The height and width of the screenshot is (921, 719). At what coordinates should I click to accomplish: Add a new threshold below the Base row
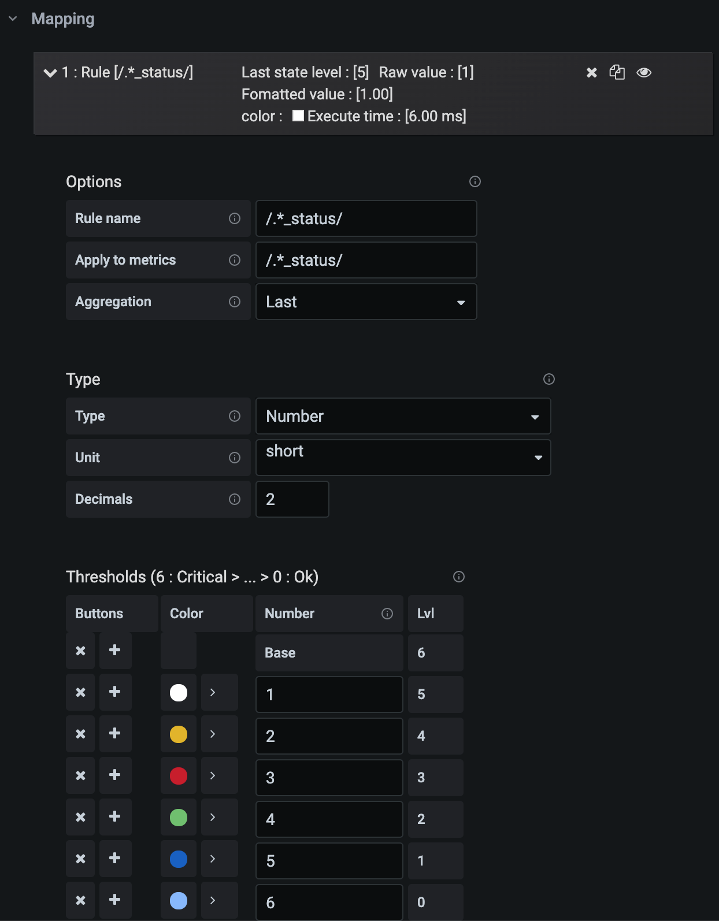115,651
